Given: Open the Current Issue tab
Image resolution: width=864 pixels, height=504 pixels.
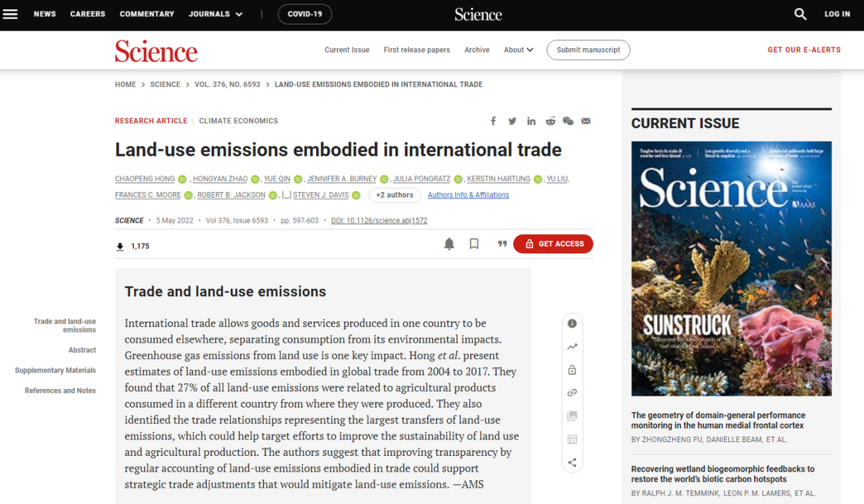Looking at the screenshot, I should click(346, 50).
